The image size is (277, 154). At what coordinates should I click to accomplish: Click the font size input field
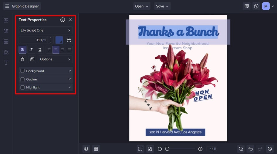tap(33, 40)
